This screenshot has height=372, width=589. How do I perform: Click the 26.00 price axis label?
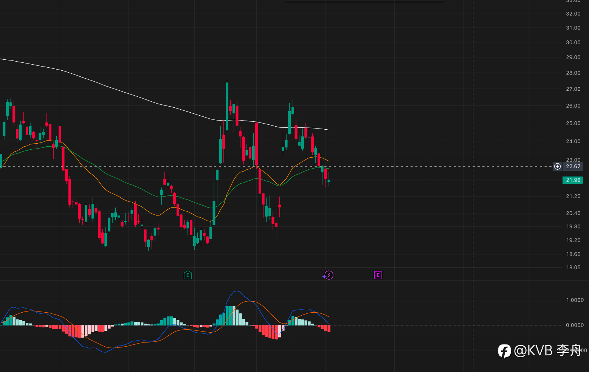pyautogui.click(x=573, y=106)
